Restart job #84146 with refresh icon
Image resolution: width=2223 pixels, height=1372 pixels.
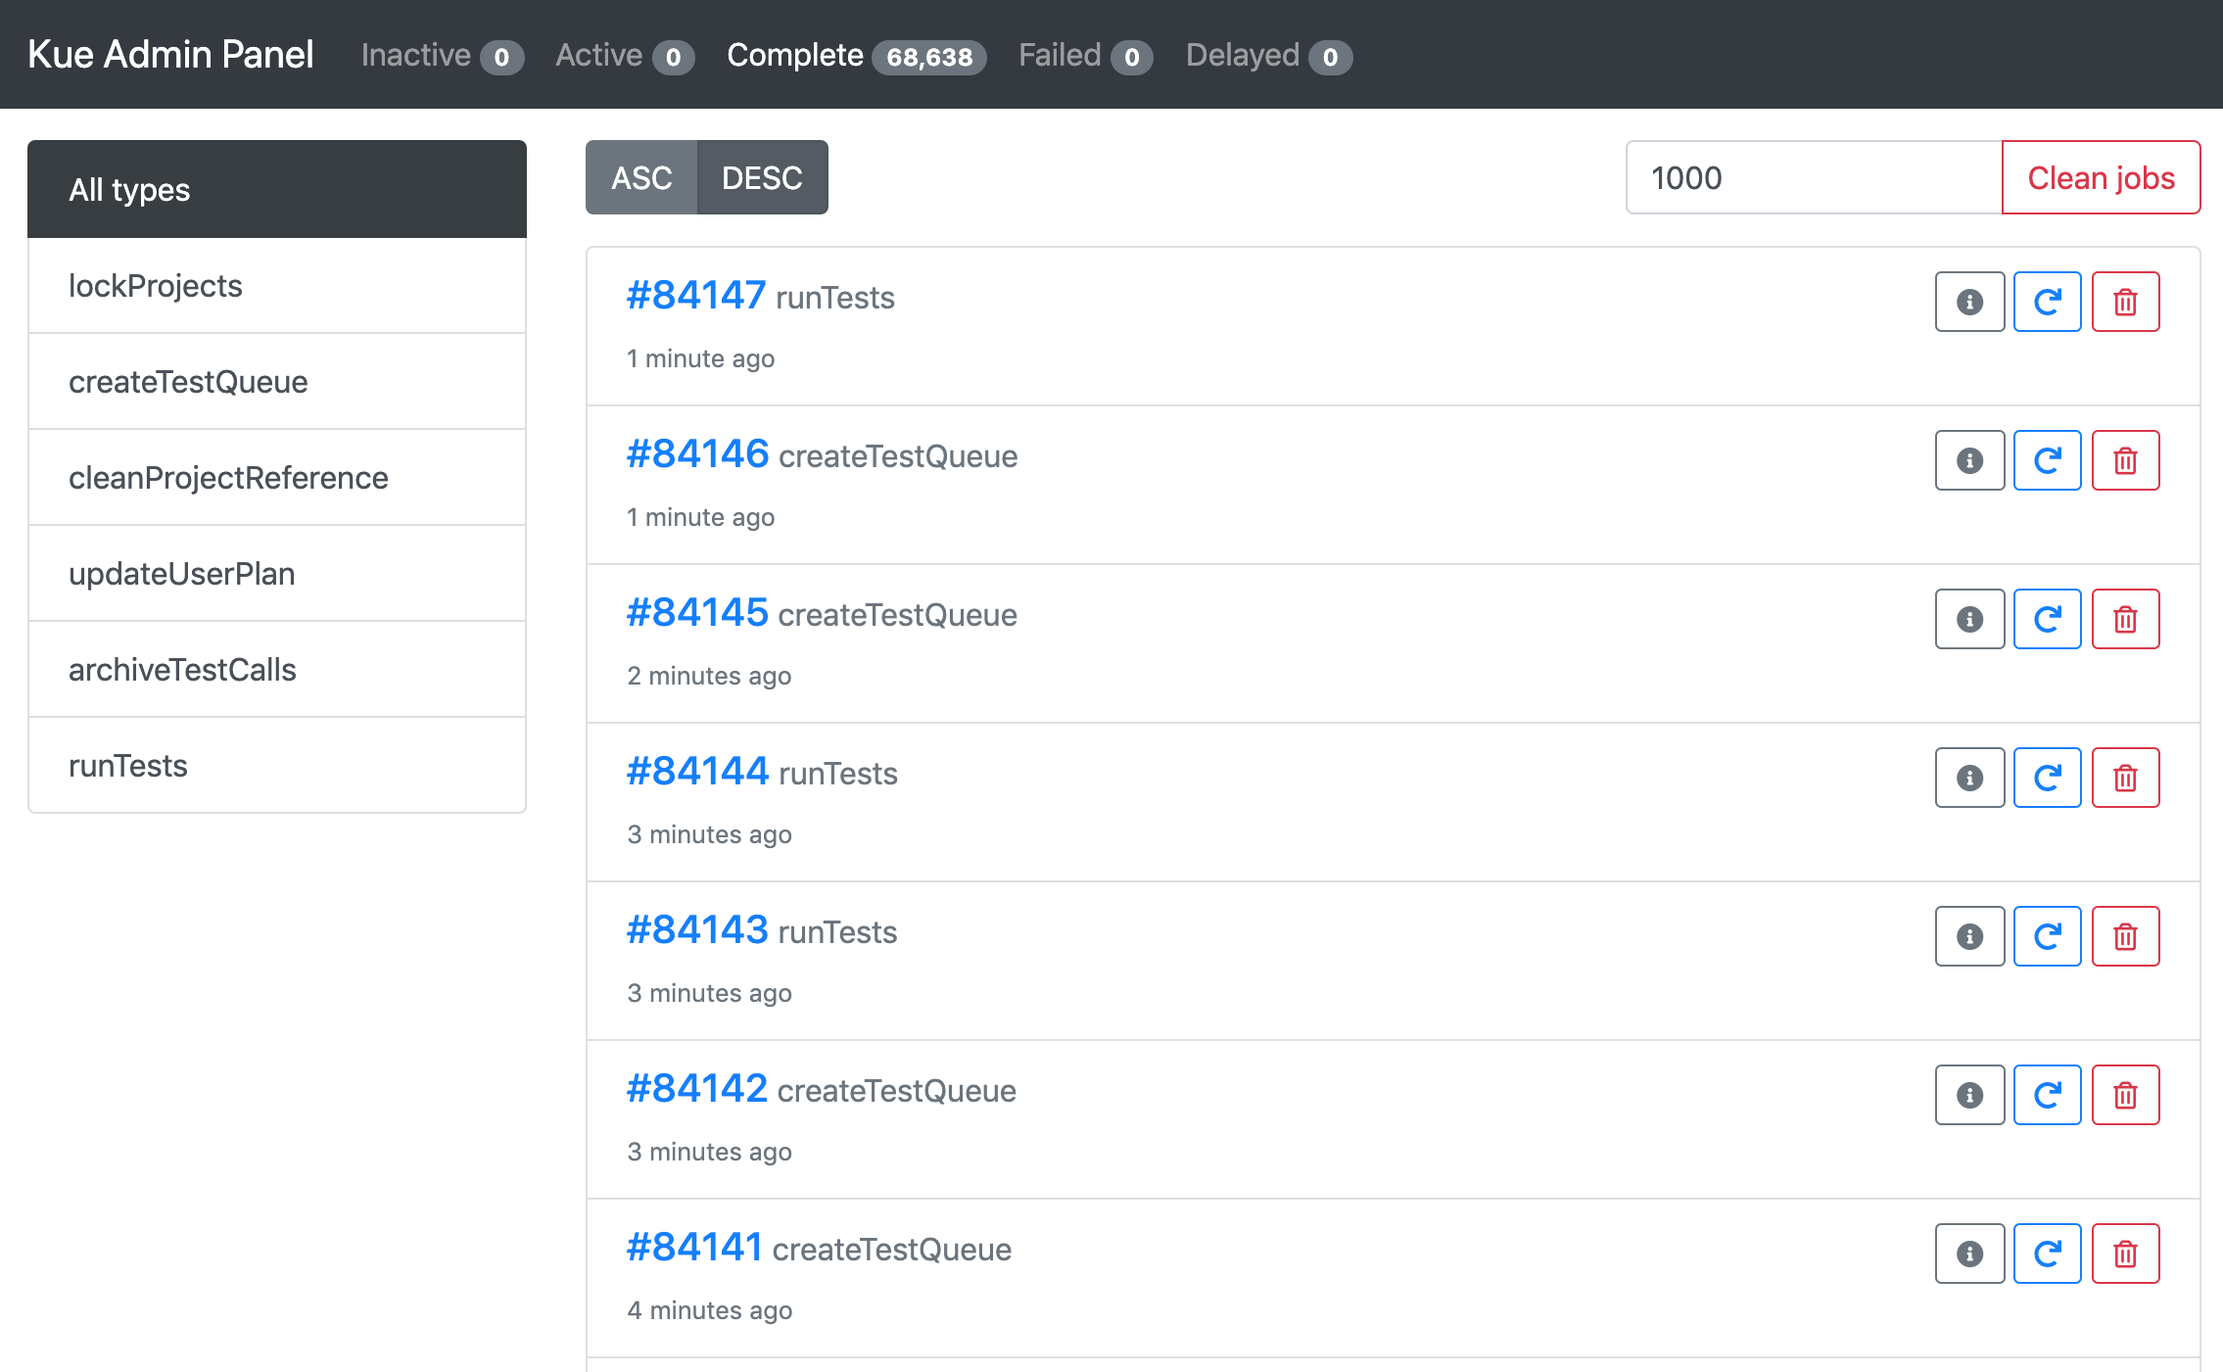point(2047,460)
